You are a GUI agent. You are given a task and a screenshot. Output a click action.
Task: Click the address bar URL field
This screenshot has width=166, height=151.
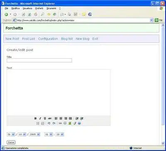[x=82, y=20]
